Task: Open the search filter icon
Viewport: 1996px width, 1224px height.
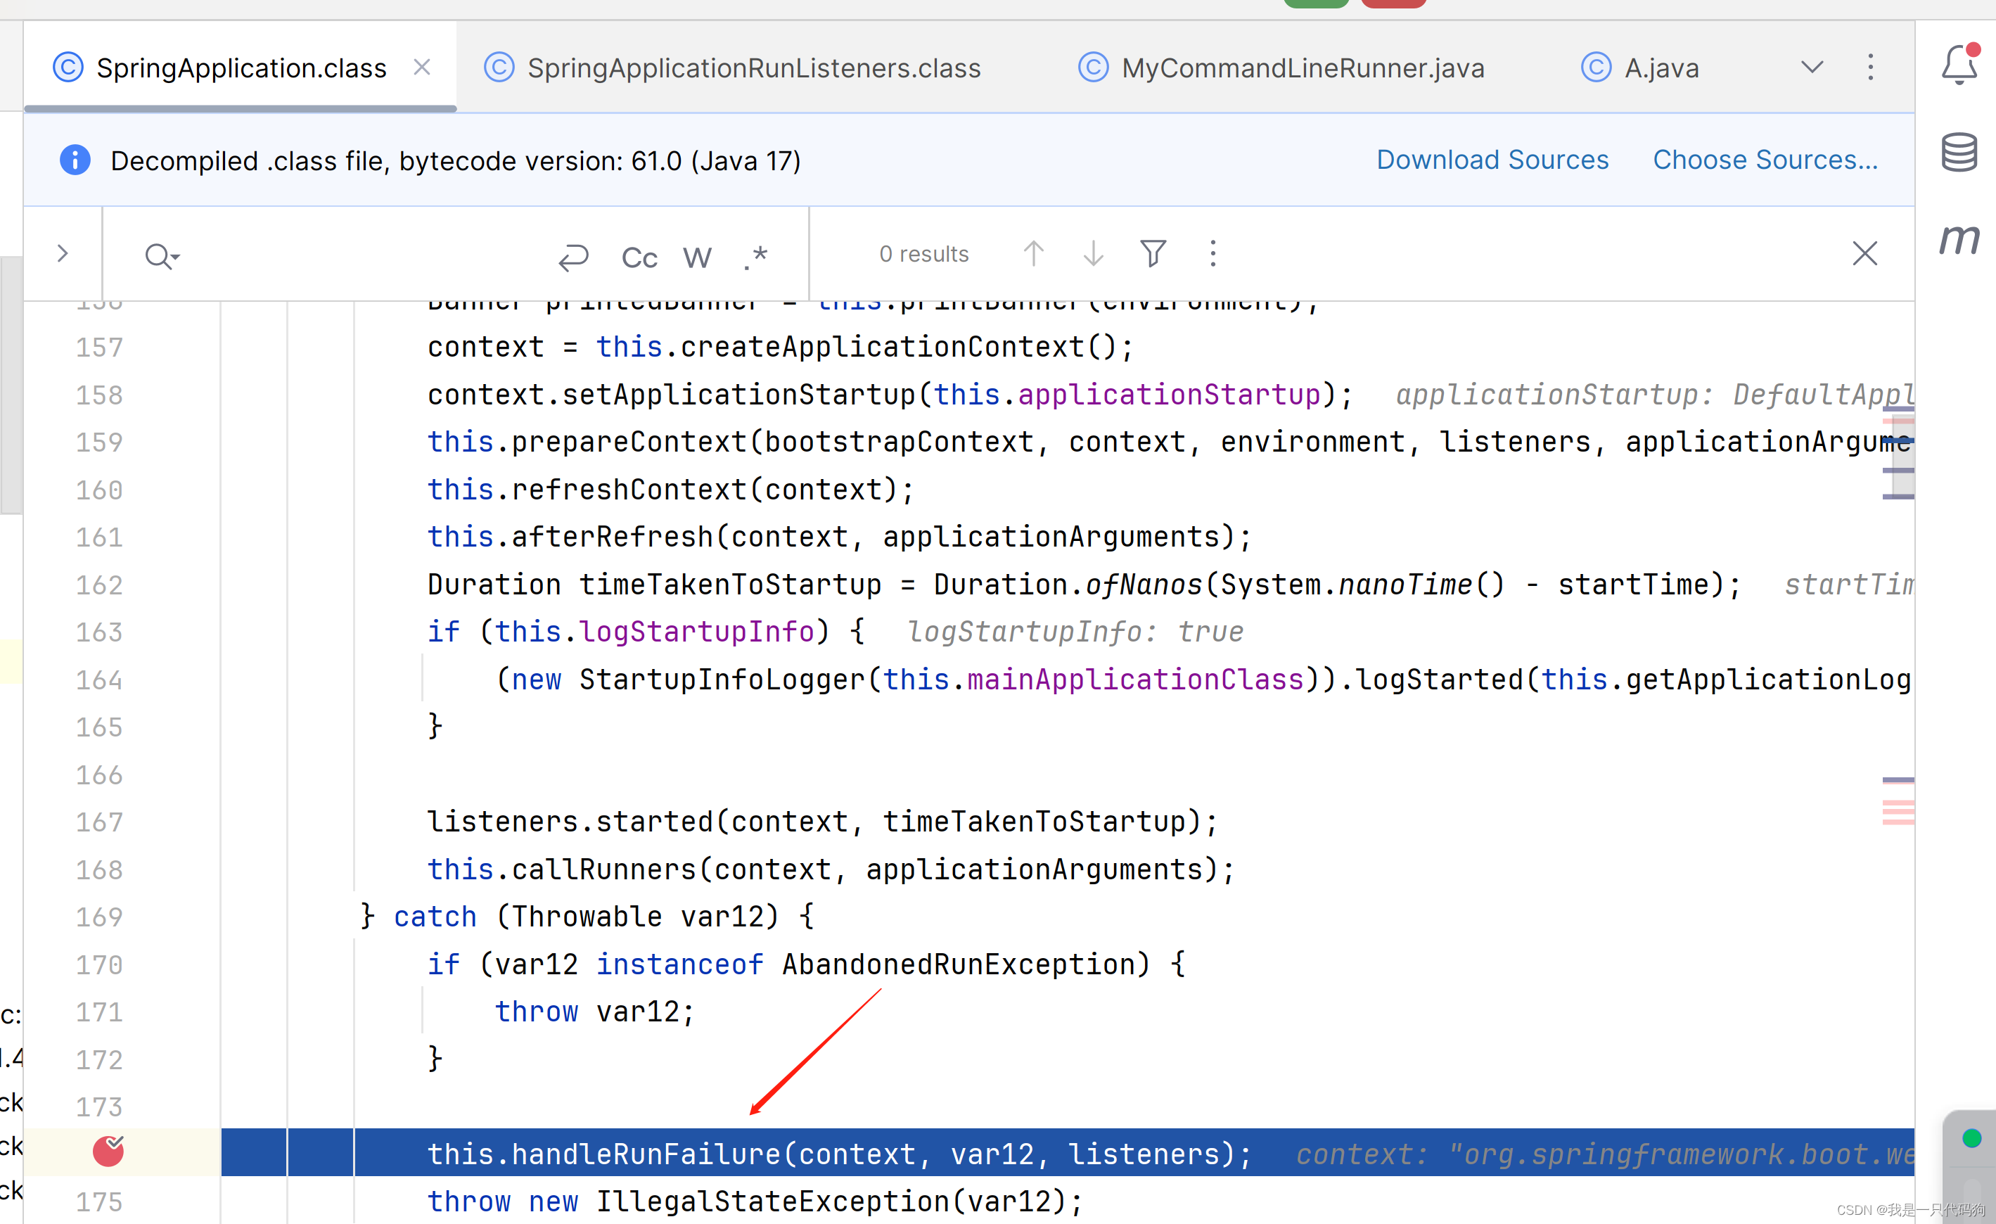Action: tap(1153, 253)
